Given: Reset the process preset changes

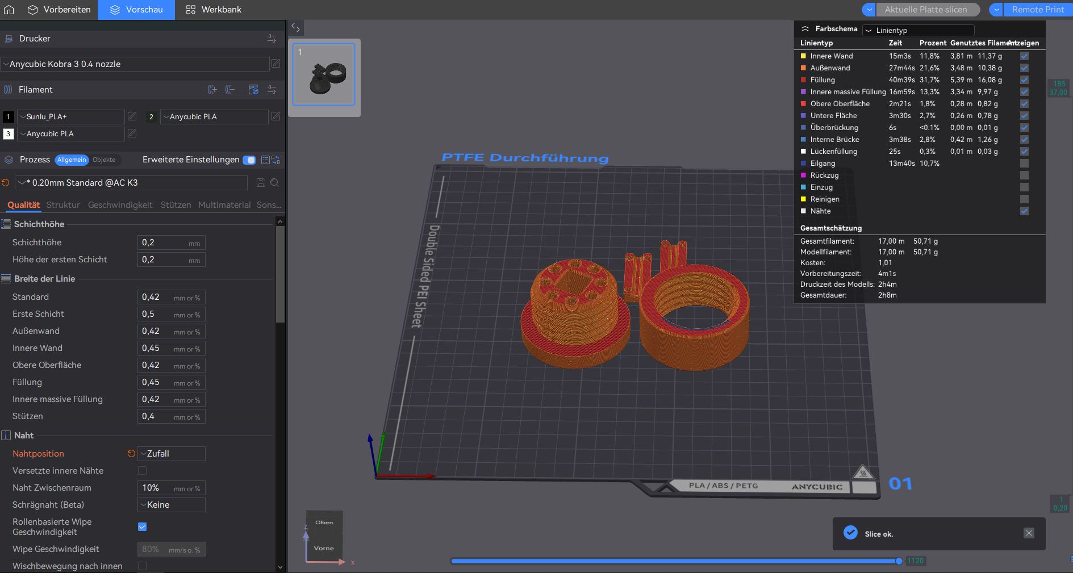Looking at the screenshot, I should (6, 182).
